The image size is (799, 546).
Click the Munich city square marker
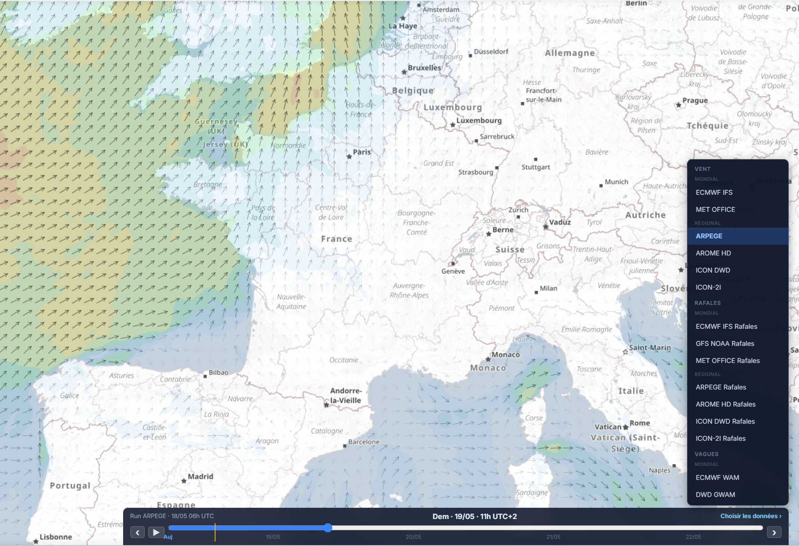601,186
